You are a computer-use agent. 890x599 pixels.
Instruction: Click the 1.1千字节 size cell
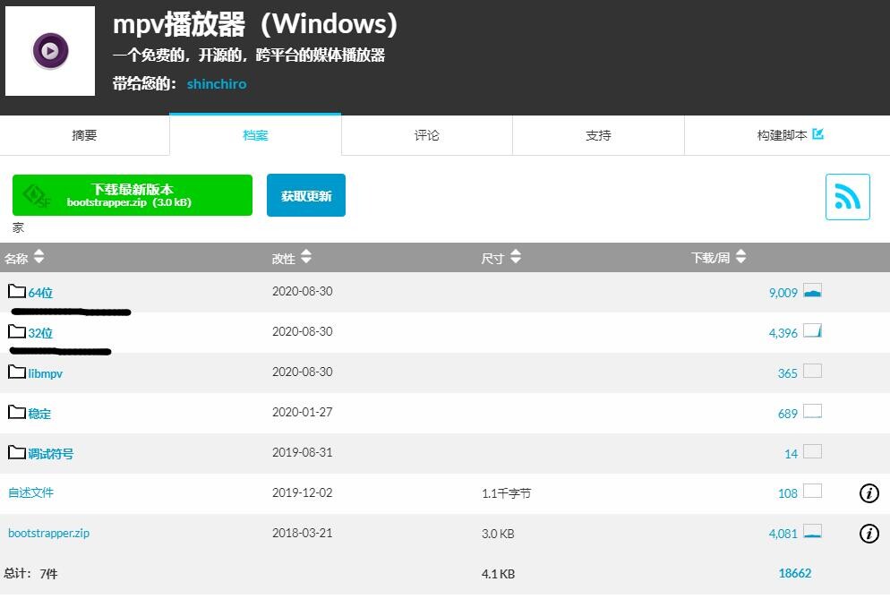click(x=506, y=494)
